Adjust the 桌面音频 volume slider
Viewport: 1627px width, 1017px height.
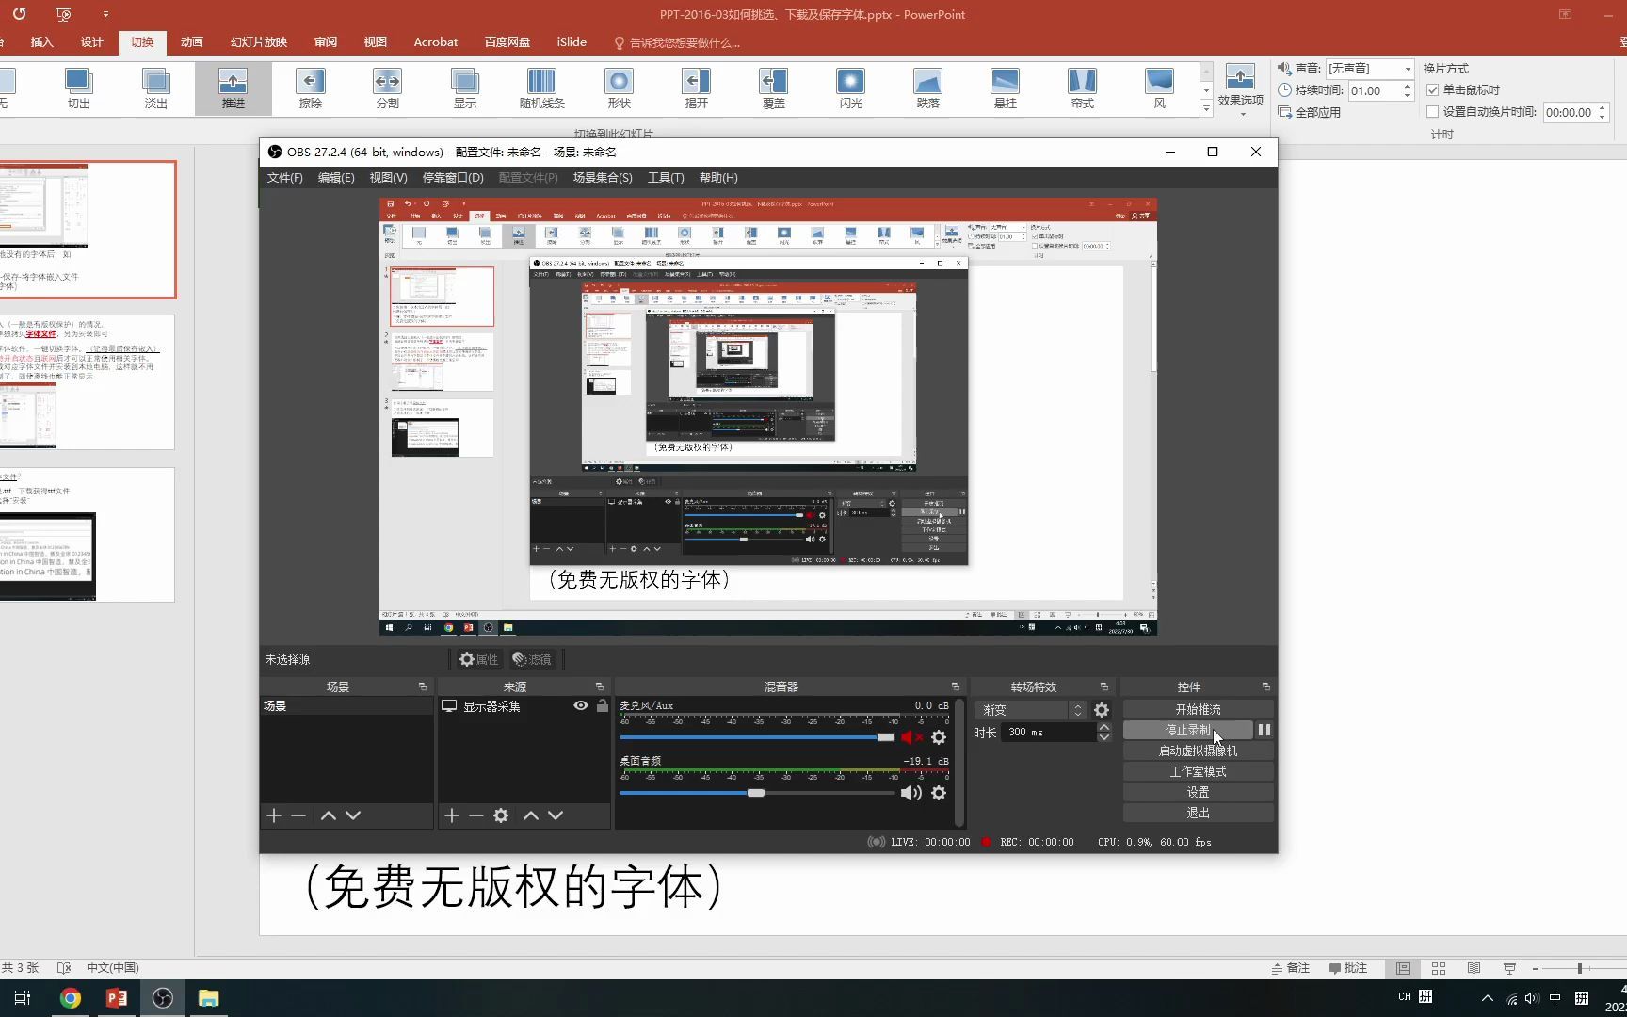point(757,793)
